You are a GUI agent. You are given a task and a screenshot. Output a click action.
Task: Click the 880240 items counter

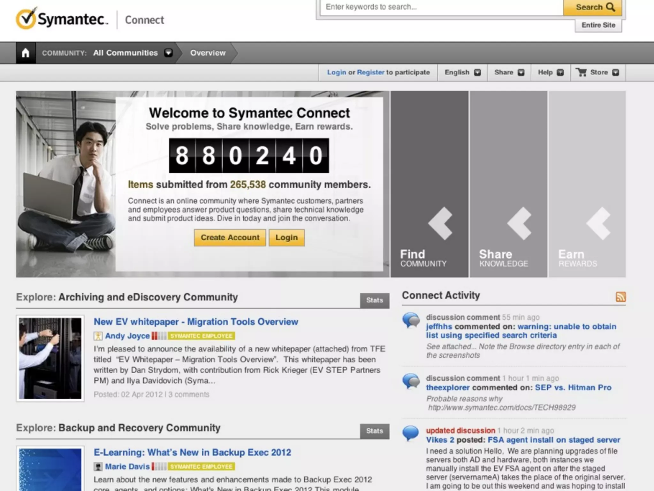point(249,156)
